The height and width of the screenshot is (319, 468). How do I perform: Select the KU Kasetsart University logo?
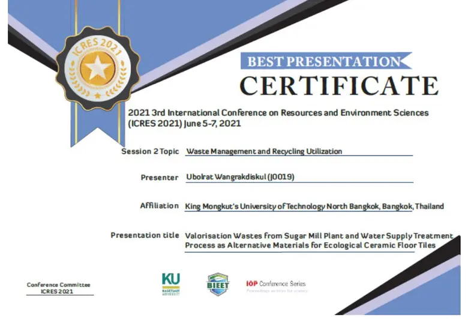point(171,283)
